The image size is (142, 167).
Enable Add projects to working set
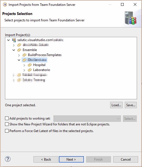(x=7, y=118)
